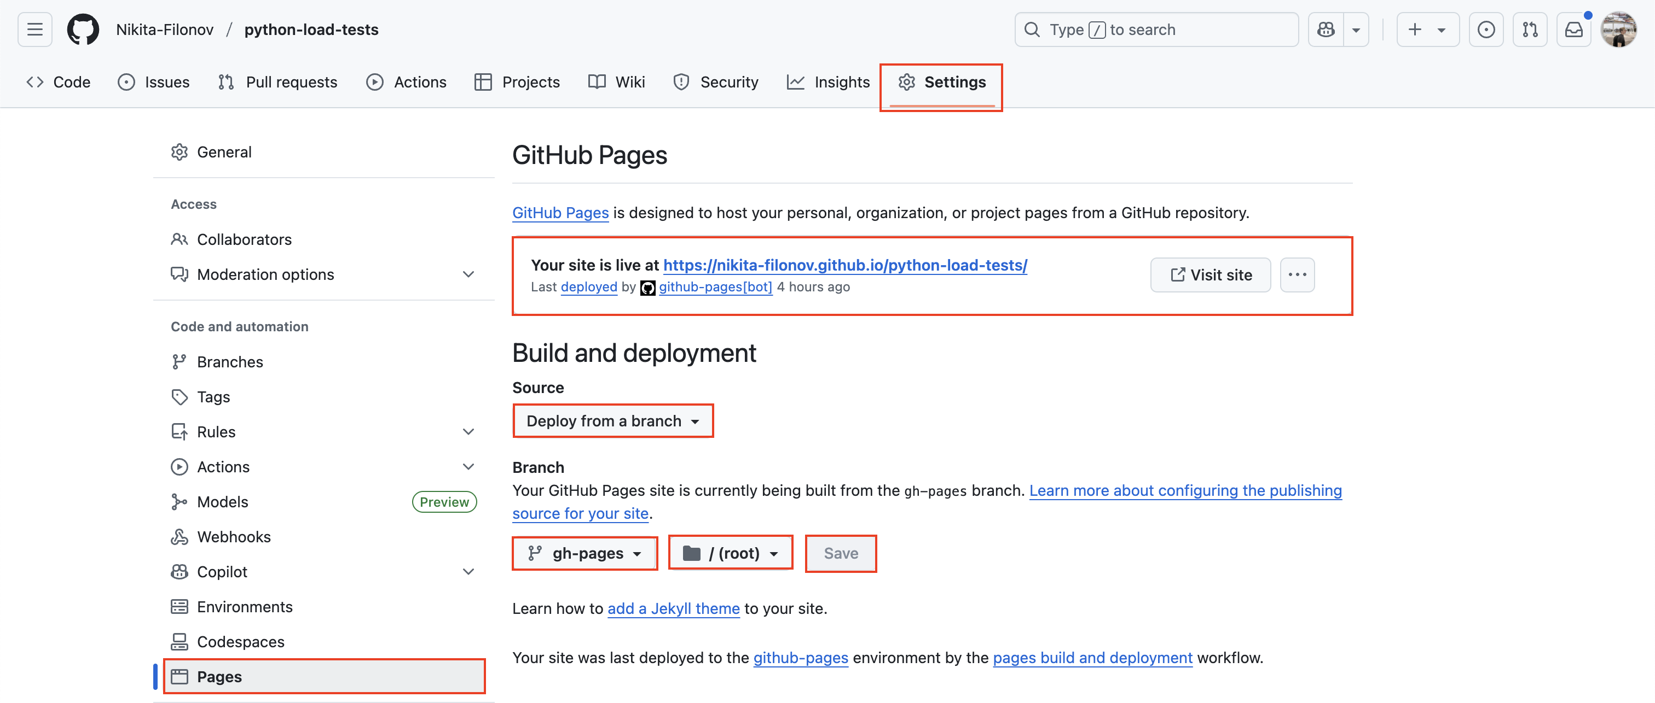Select Pages in settings sidebar

click(x=324, y=677)
